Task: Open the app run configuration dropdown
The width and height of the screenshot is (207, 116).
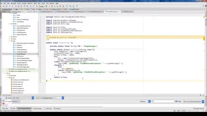Action: 41,6
